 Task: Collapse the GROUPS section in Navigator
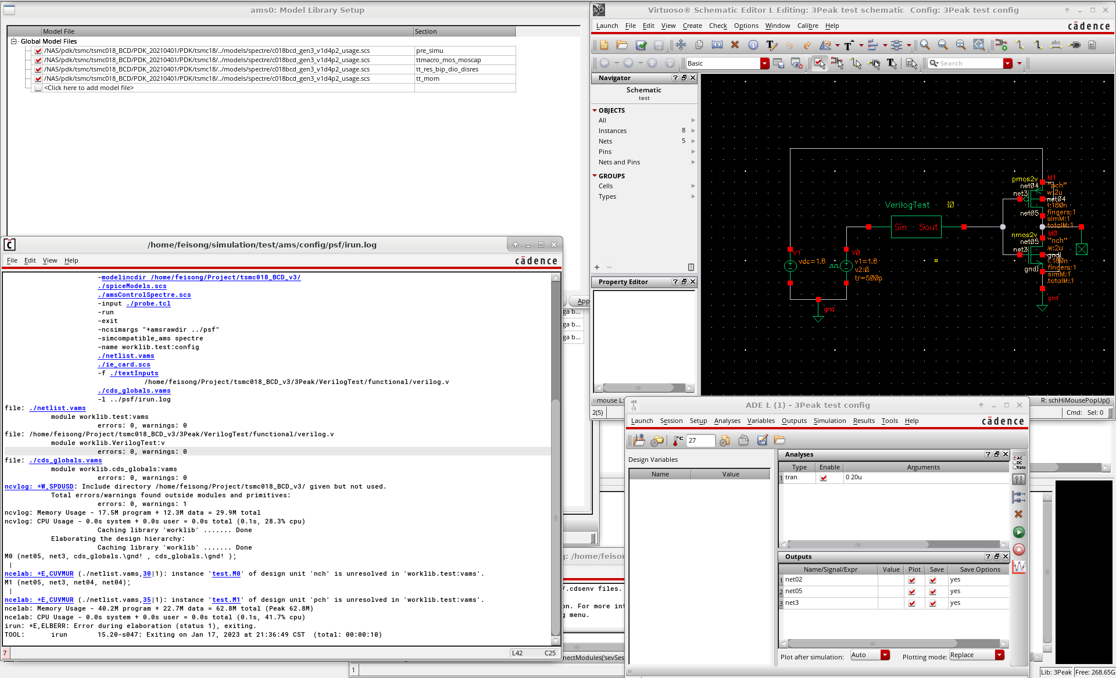[595, 176]
